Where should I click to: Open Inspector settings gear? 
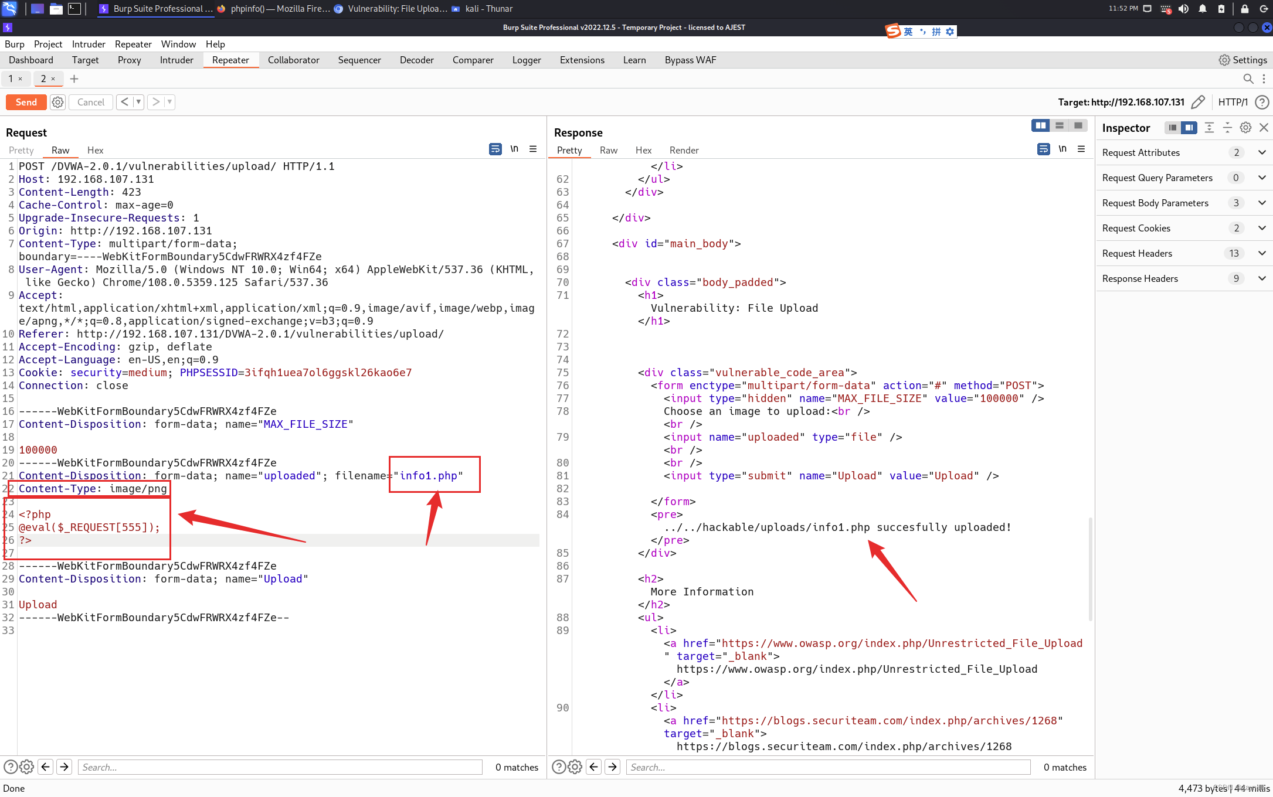pyautogui.click(x=1246, y=128)
